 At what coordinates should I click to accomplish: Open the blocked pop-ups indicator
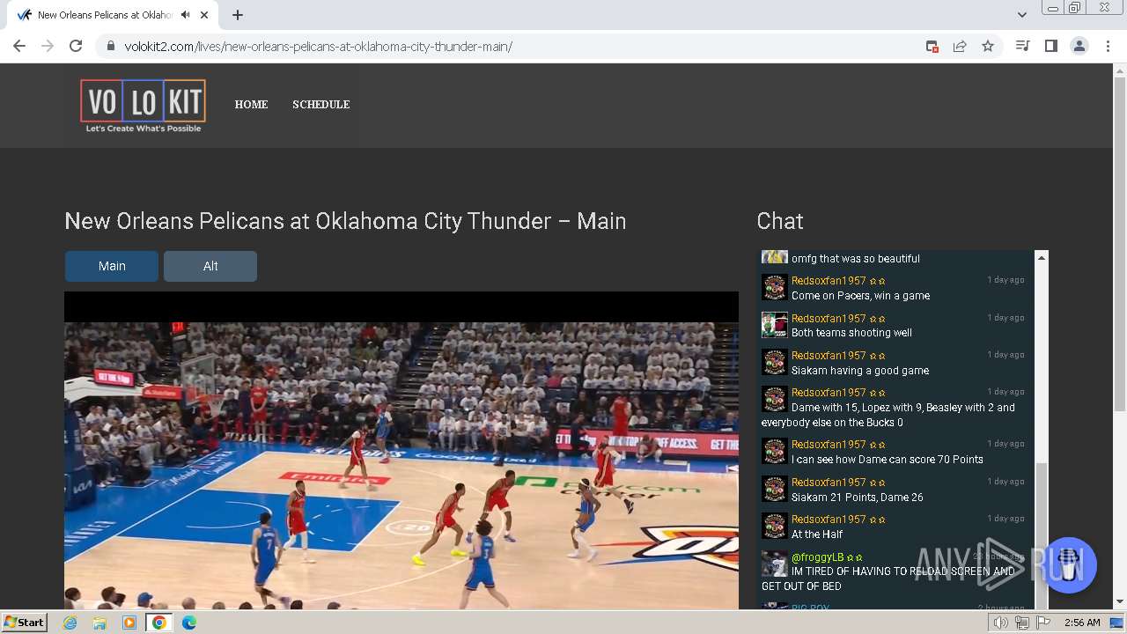[x=932, y=46]
